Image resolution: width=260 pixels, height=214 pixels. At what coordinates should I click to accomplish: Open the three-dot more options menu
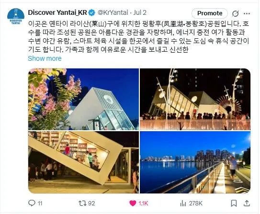tap(247, 13)
